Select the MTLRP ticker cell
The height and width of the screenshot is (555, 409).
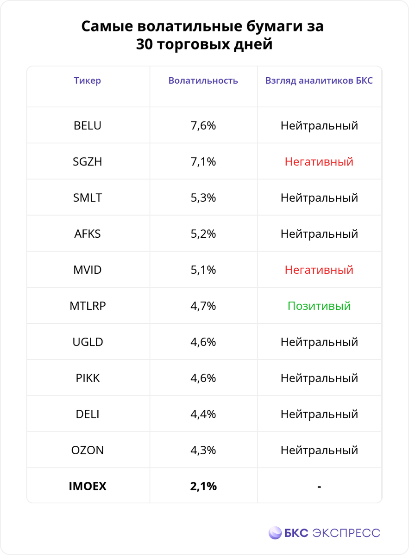pyautogui.click(x=88, y=306)
